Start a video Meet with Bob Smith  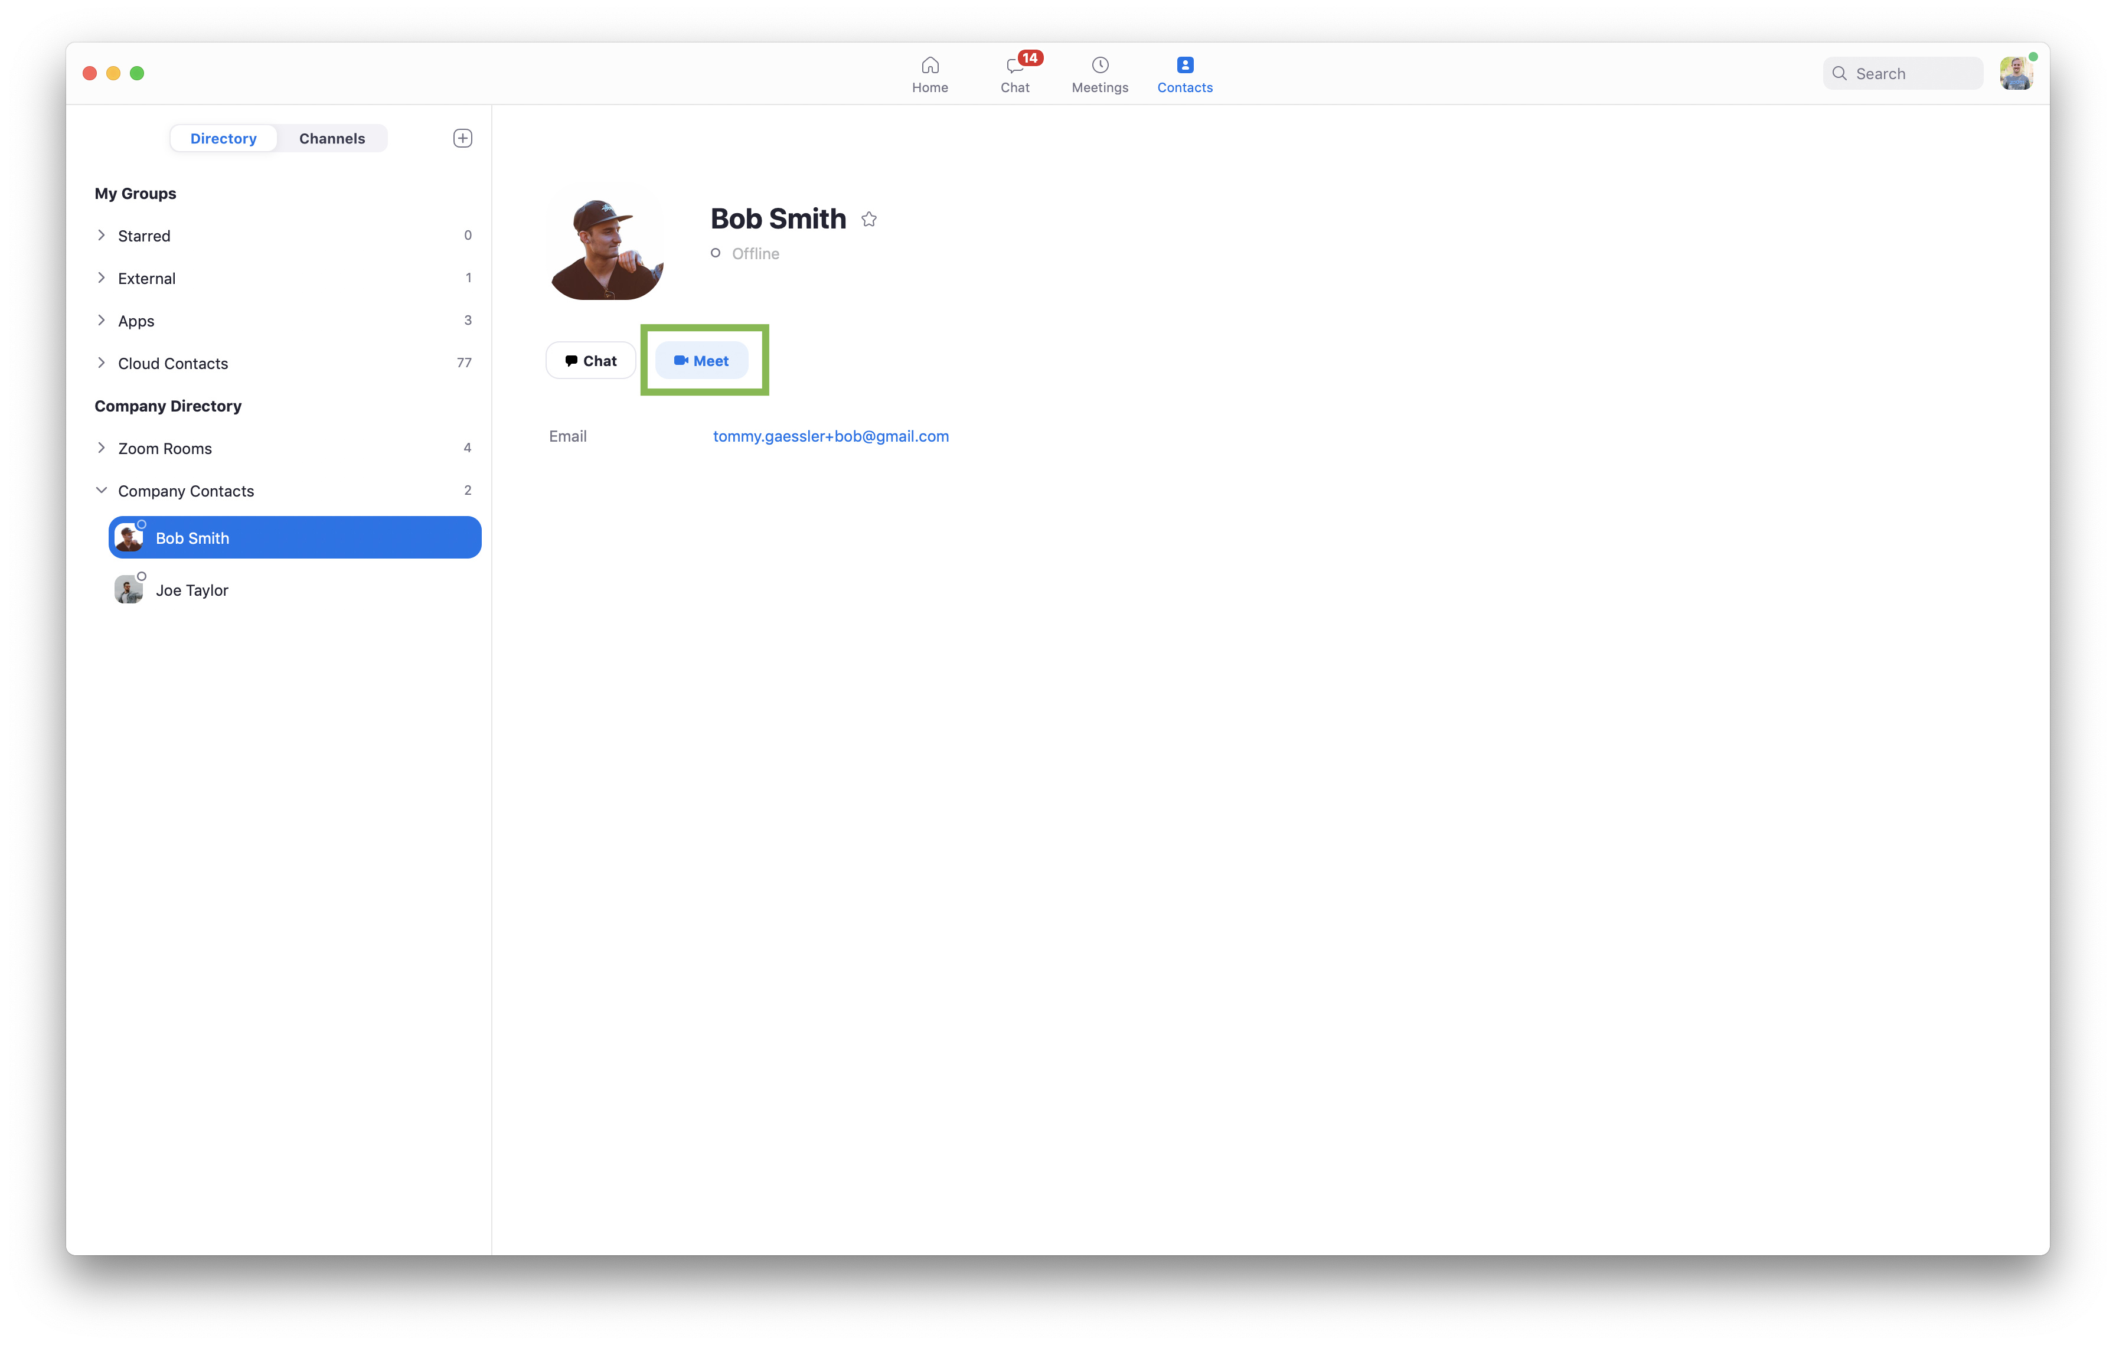click(701, 361)
